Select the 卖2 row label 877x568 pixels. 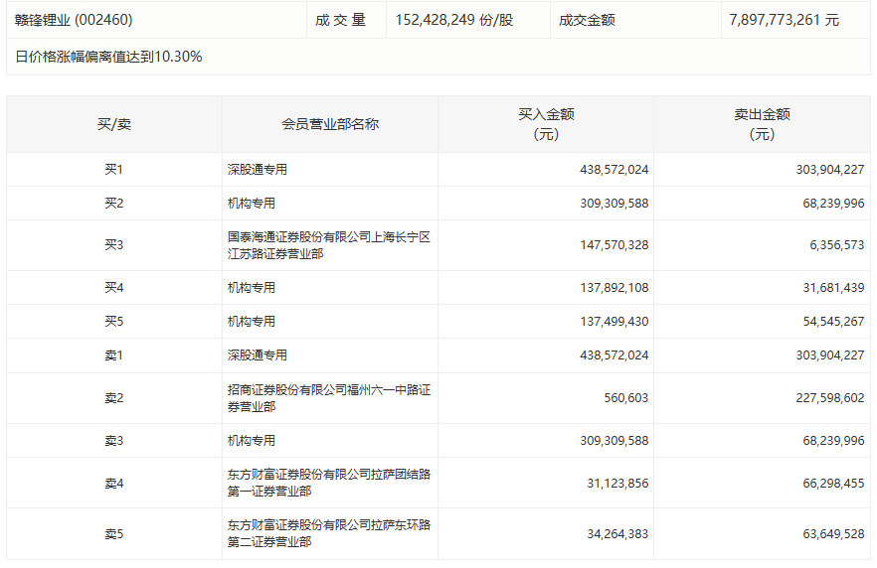tap(114, 398)
